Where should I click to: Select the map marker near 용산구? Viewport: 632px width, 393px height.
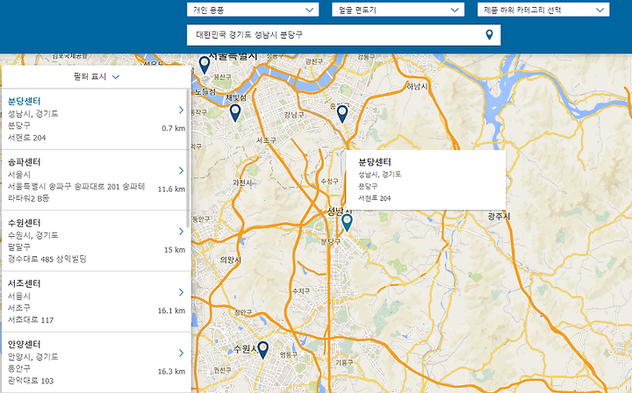tap(205, 65)
